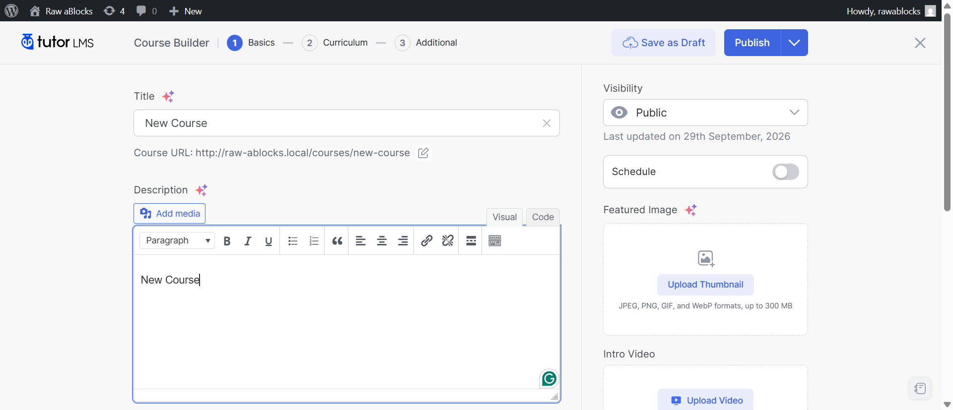The height and width of the screenshot is (410, 953).
Task: Switch to the Visual editor tab
Action: [x=505, y=217]
